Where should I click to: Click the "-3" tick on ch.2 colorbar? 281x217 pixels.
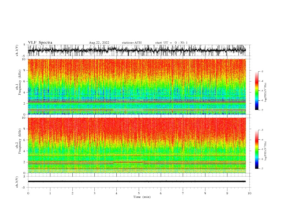coord(261,130)
